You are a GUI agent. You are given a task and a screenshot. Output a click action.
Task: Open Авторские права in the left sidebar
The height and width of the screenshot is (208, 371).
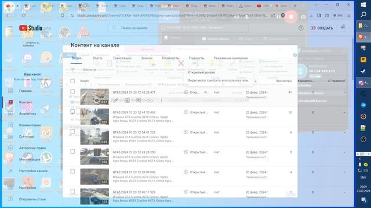pos(32,148)
